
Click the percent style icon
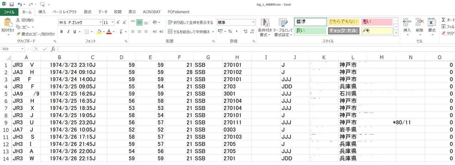[230, 32]
